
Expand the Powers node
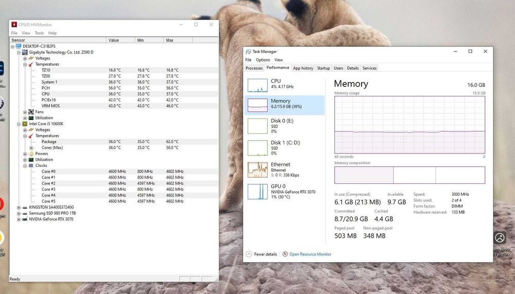coord(25,154)
